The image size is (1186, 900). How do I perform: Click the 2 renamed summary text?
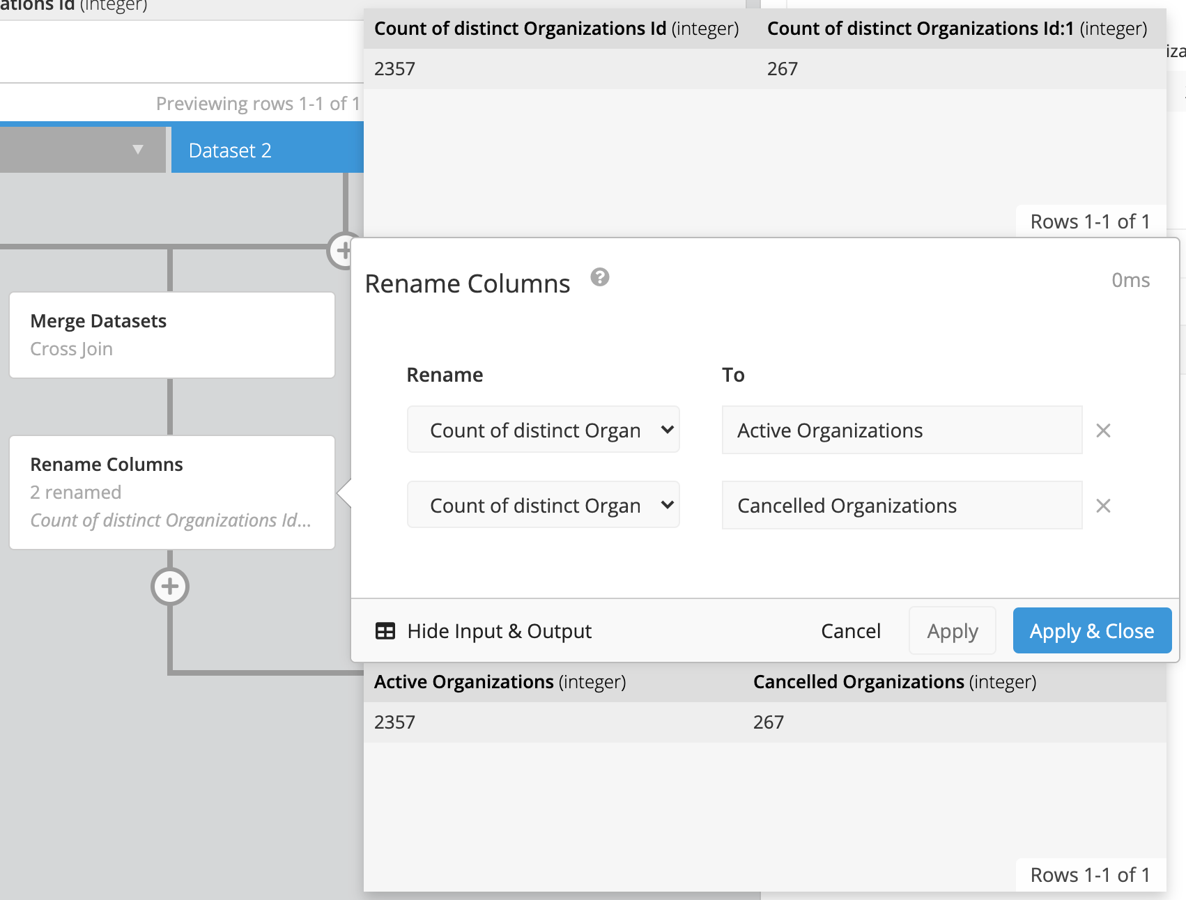point(75,492)
